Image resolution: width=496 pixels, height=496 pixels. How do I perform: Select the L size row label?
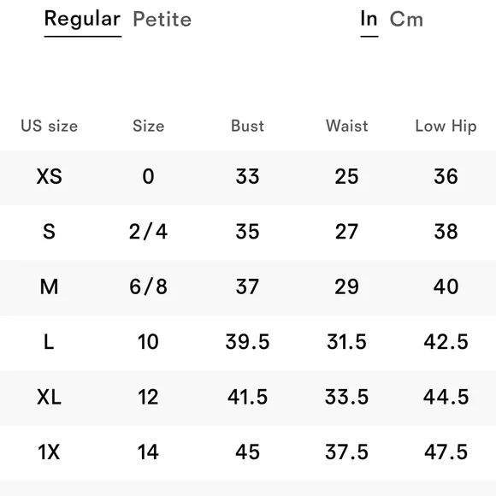49,341
